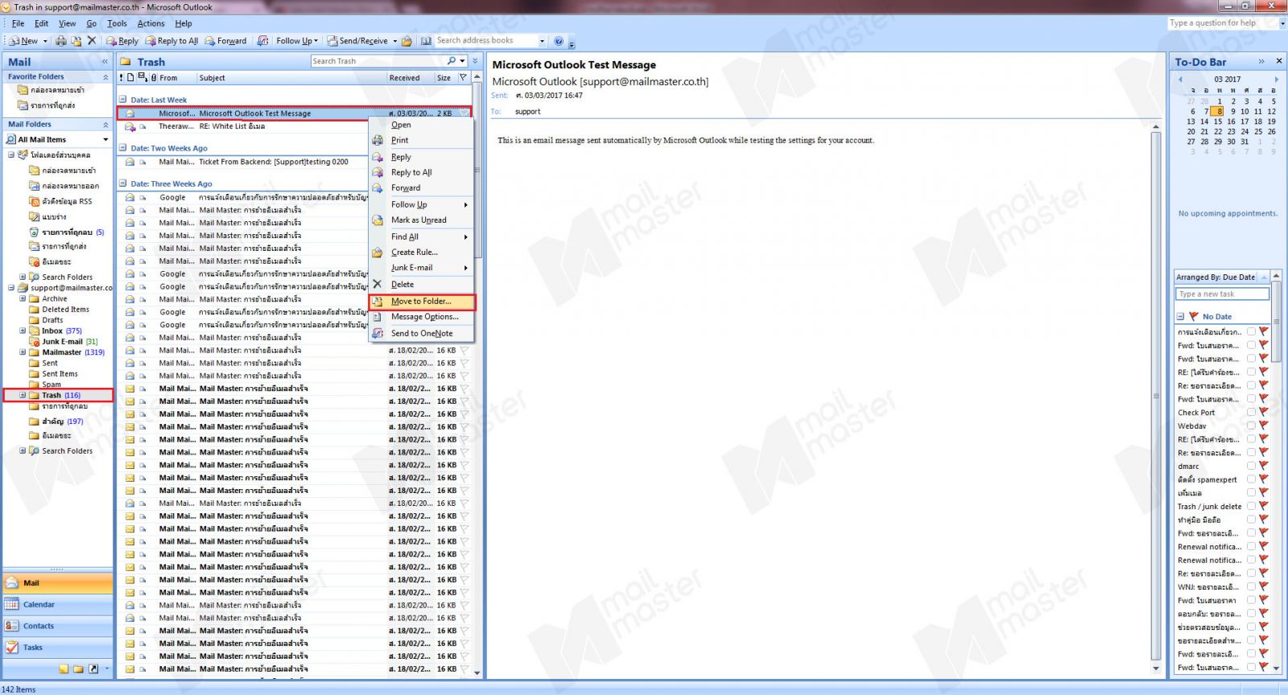This screenshot has height=695, width=1288.
Task: Click the Attachment paperclip column header
Action: [x=153, y=78]
